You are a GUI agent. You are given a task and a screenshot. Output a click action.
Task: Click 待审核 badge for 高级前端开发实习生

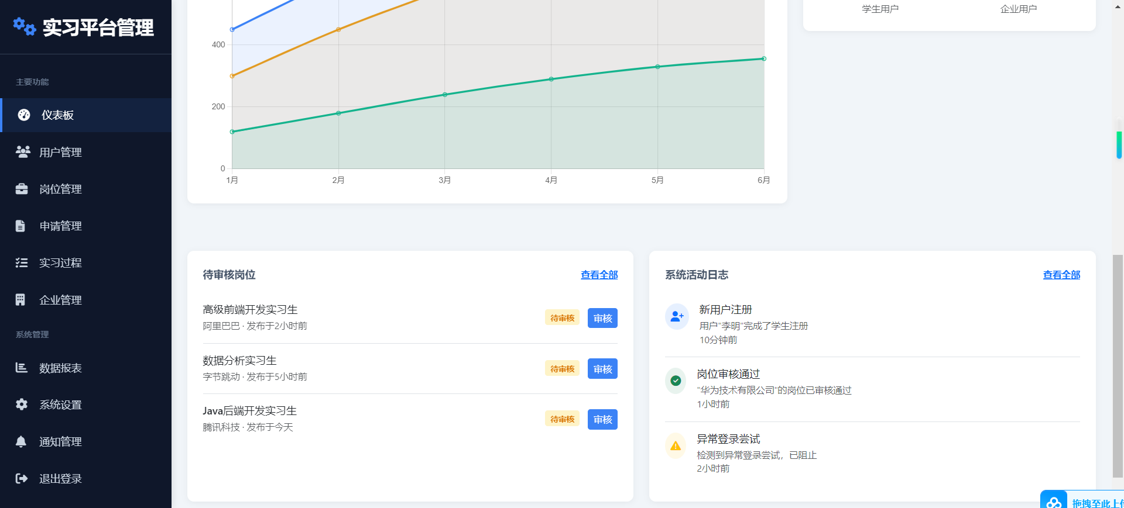pos(562,317)
